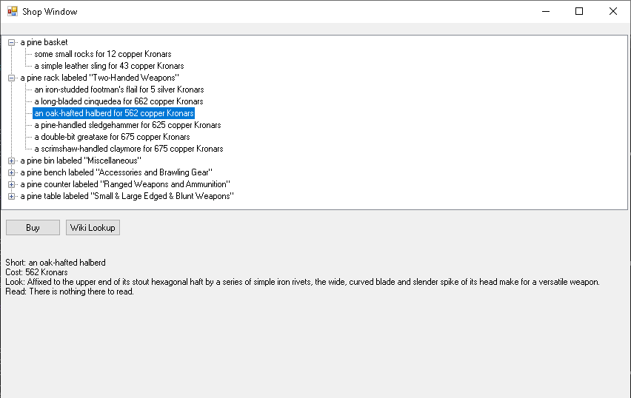Minimize the Shop Window
The image size is (631, 398).
[x=545, y=11]
